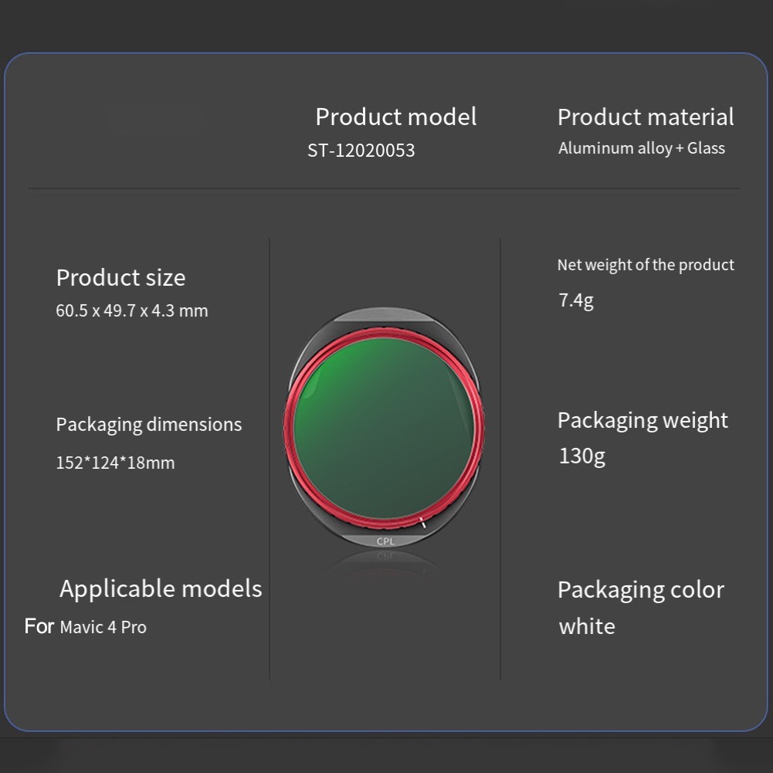Click For Mavic 4 Pro text
The width and height of the screenshot is (773, 773).
coord(85,626)
